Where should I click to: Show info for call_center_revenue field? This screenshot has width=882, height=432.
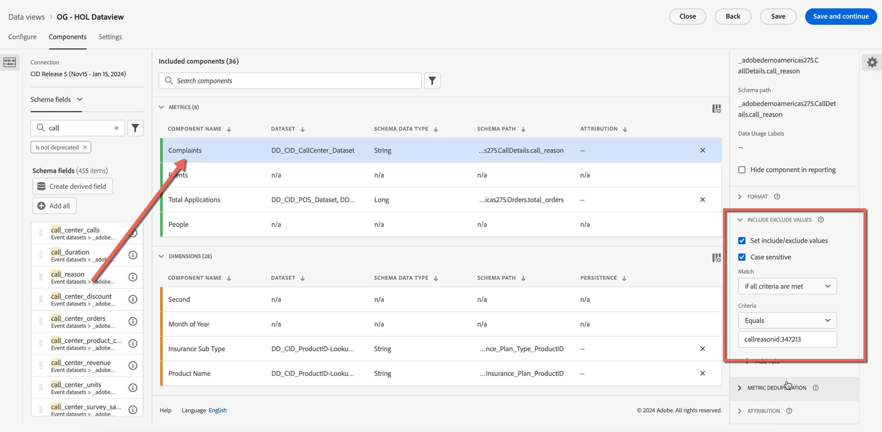pyautogui.click(x=133, y=366)
